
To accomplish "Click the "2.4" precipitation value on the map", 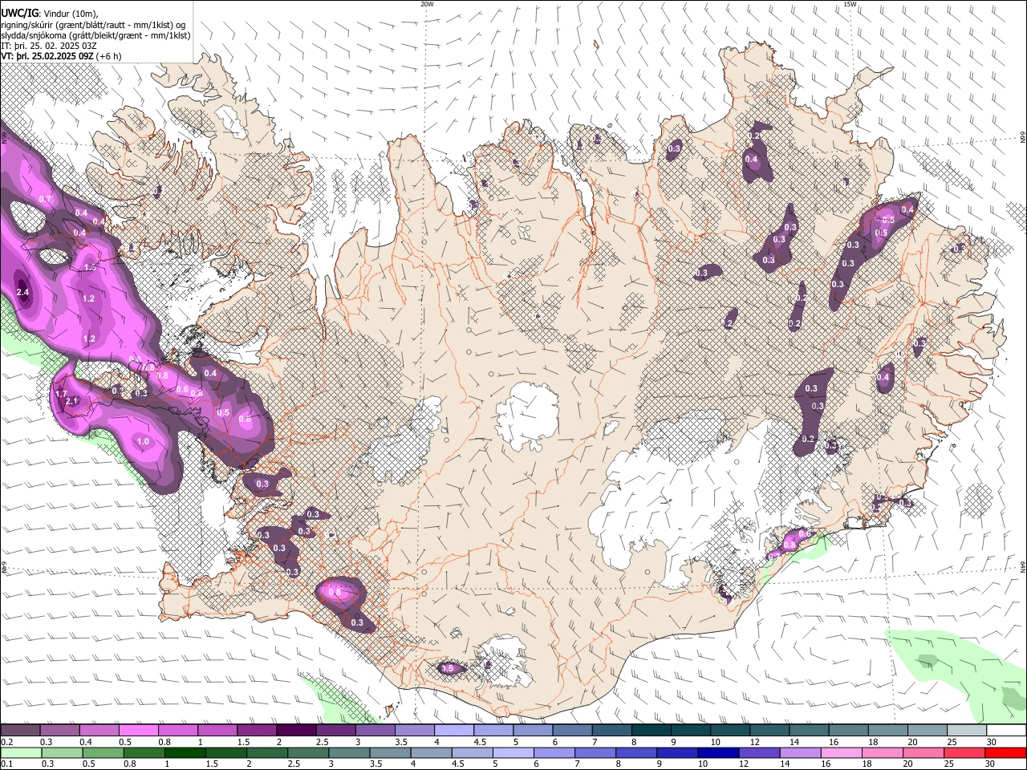I will click(x=22, y=293).
